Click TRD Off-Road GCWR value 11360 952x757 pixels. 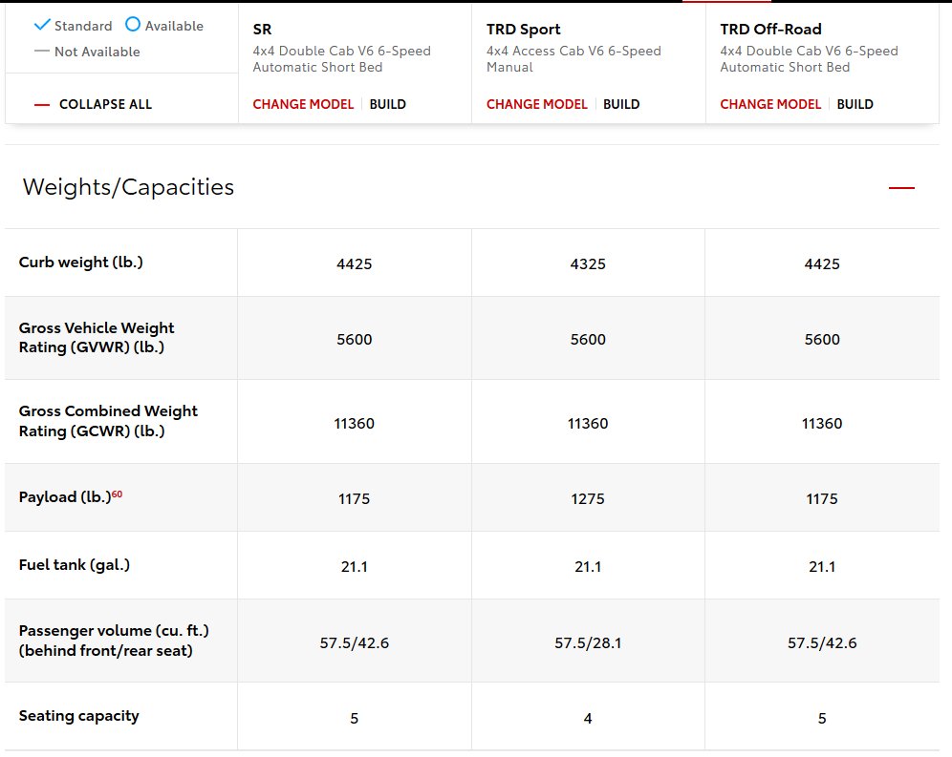point(822,424)
